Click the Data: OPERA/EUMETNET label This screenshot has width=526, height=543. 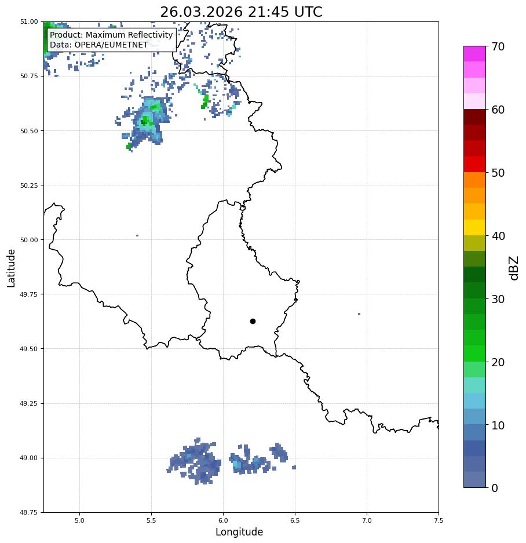pos(98,45)
